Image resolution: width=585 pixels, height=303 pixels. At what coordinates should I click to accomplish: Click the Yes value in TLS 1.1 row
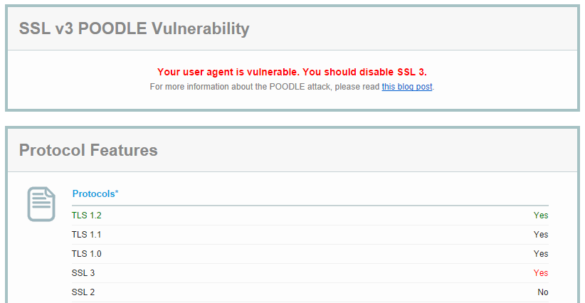click(541, 235)
